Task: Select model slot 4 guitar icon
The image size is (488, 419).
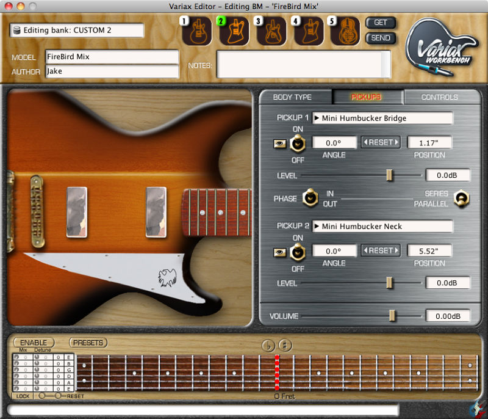Action: point(309,31)
